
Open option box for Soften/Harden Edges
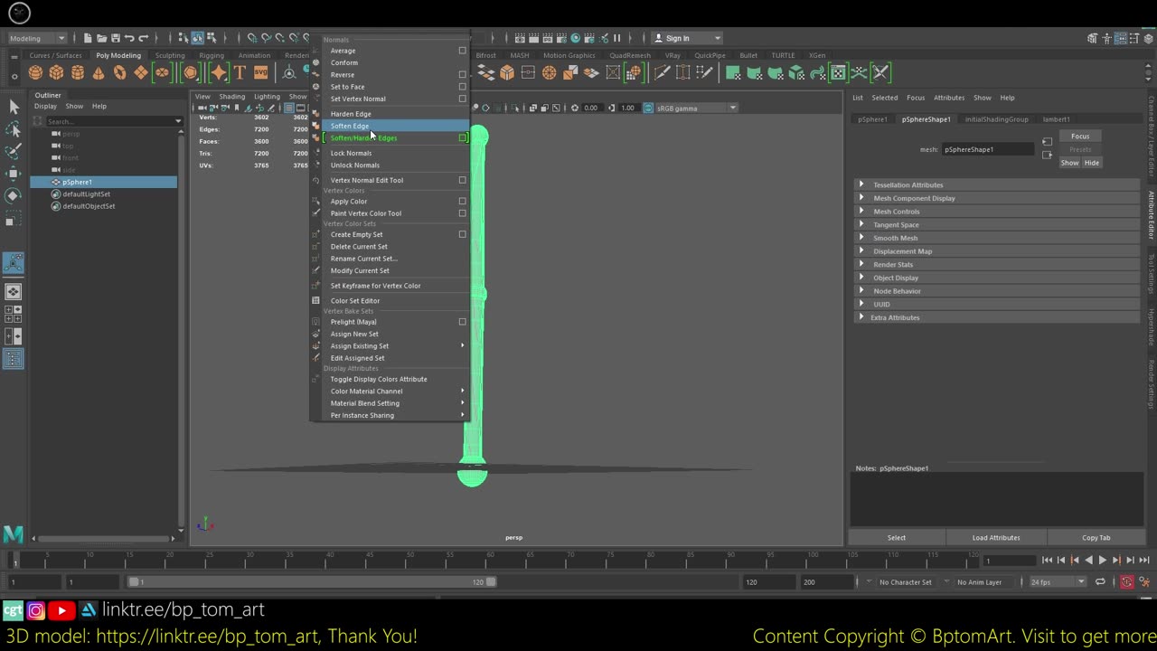click(462, 138)
